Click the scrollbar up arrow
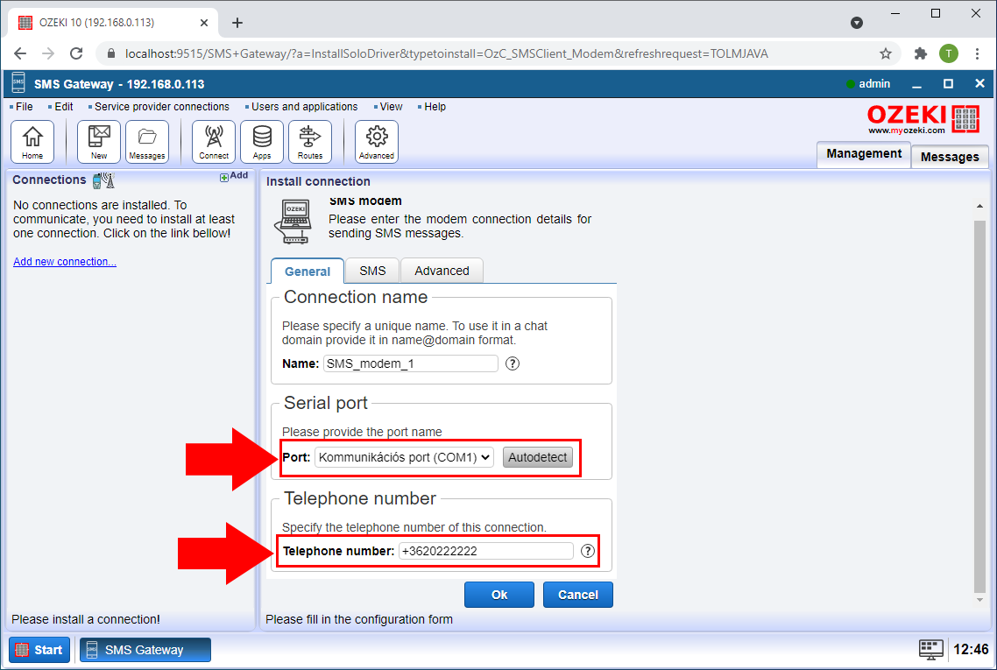Screen dimensions: 997x670 pos(979,206)
